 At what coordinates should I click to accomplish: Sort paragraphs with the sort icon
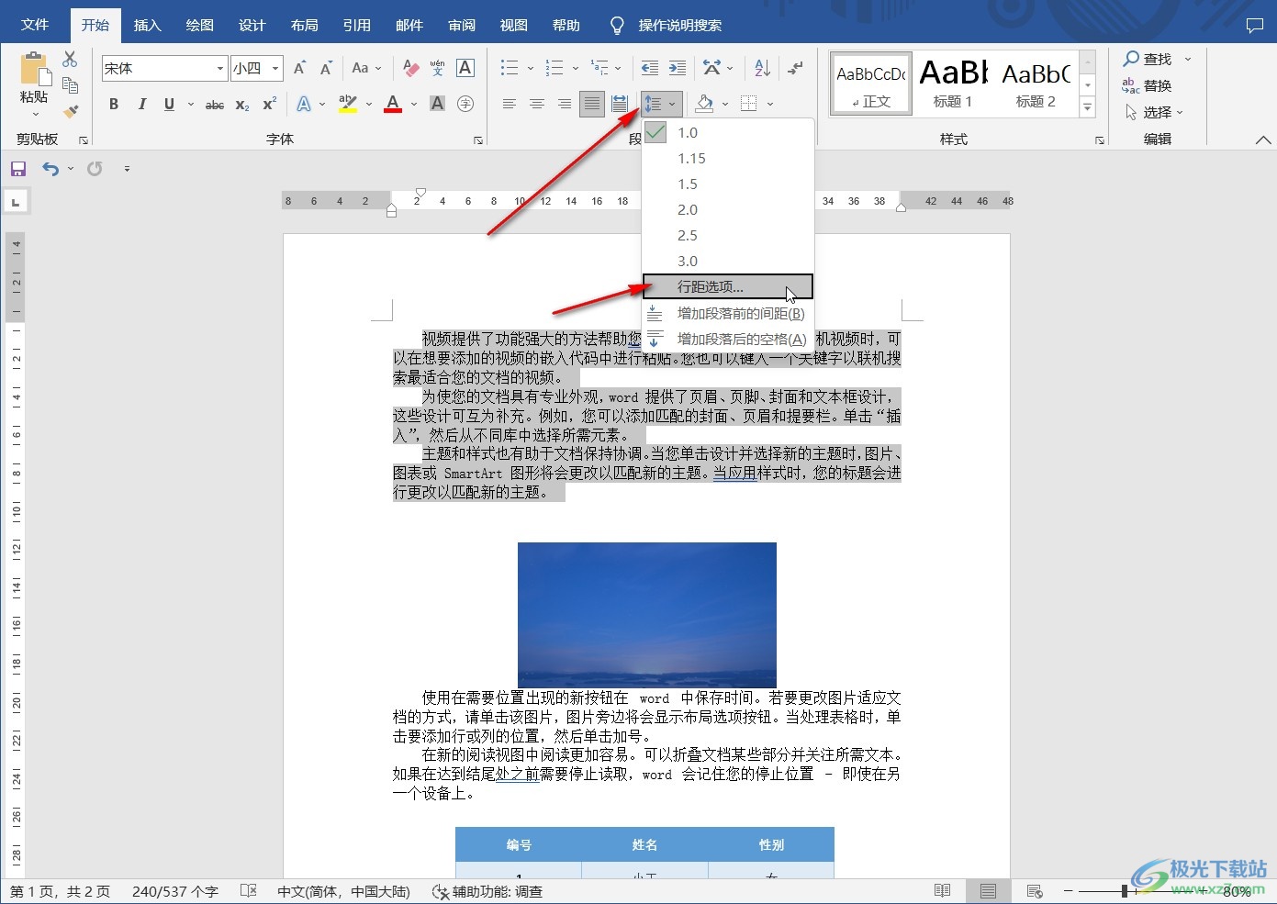761,67
